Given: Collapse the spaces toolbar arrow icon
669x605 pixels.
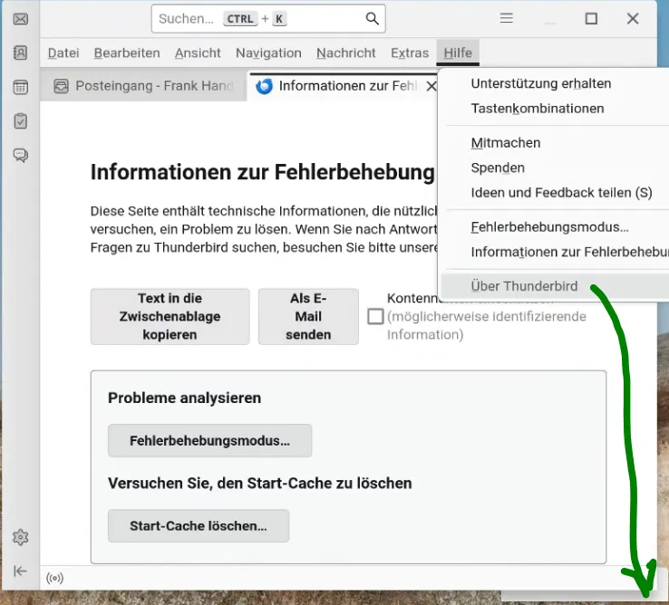Looking at the screenshot, I should pos(21,571).
